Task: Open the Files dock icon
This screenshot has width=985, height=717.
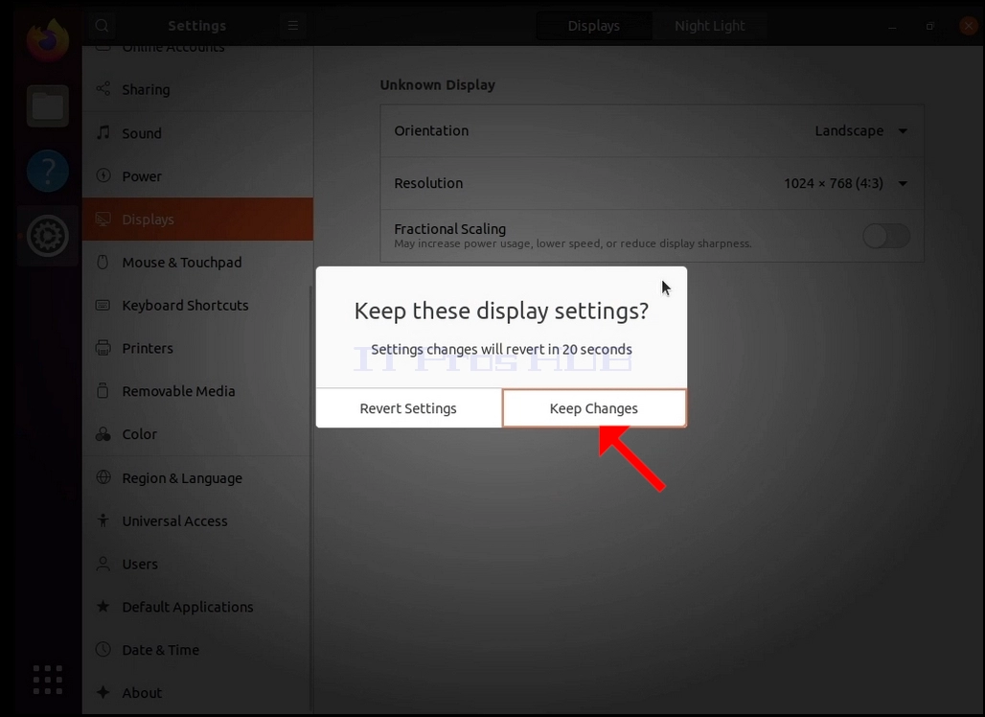Action: pos(48,105)
